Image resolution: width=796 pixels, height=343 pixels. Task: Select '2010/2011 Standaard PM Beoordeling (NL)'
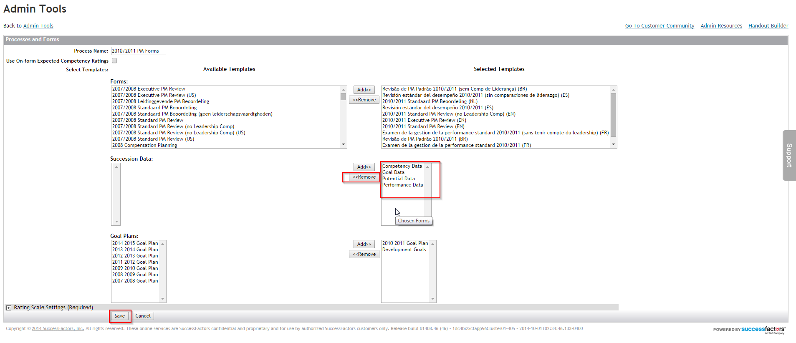coord(496,101)
